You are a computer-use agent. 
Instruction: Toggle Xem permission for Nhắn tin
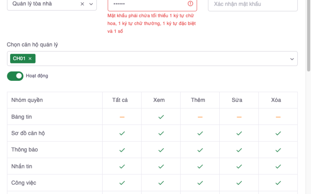tap(161, 167)
